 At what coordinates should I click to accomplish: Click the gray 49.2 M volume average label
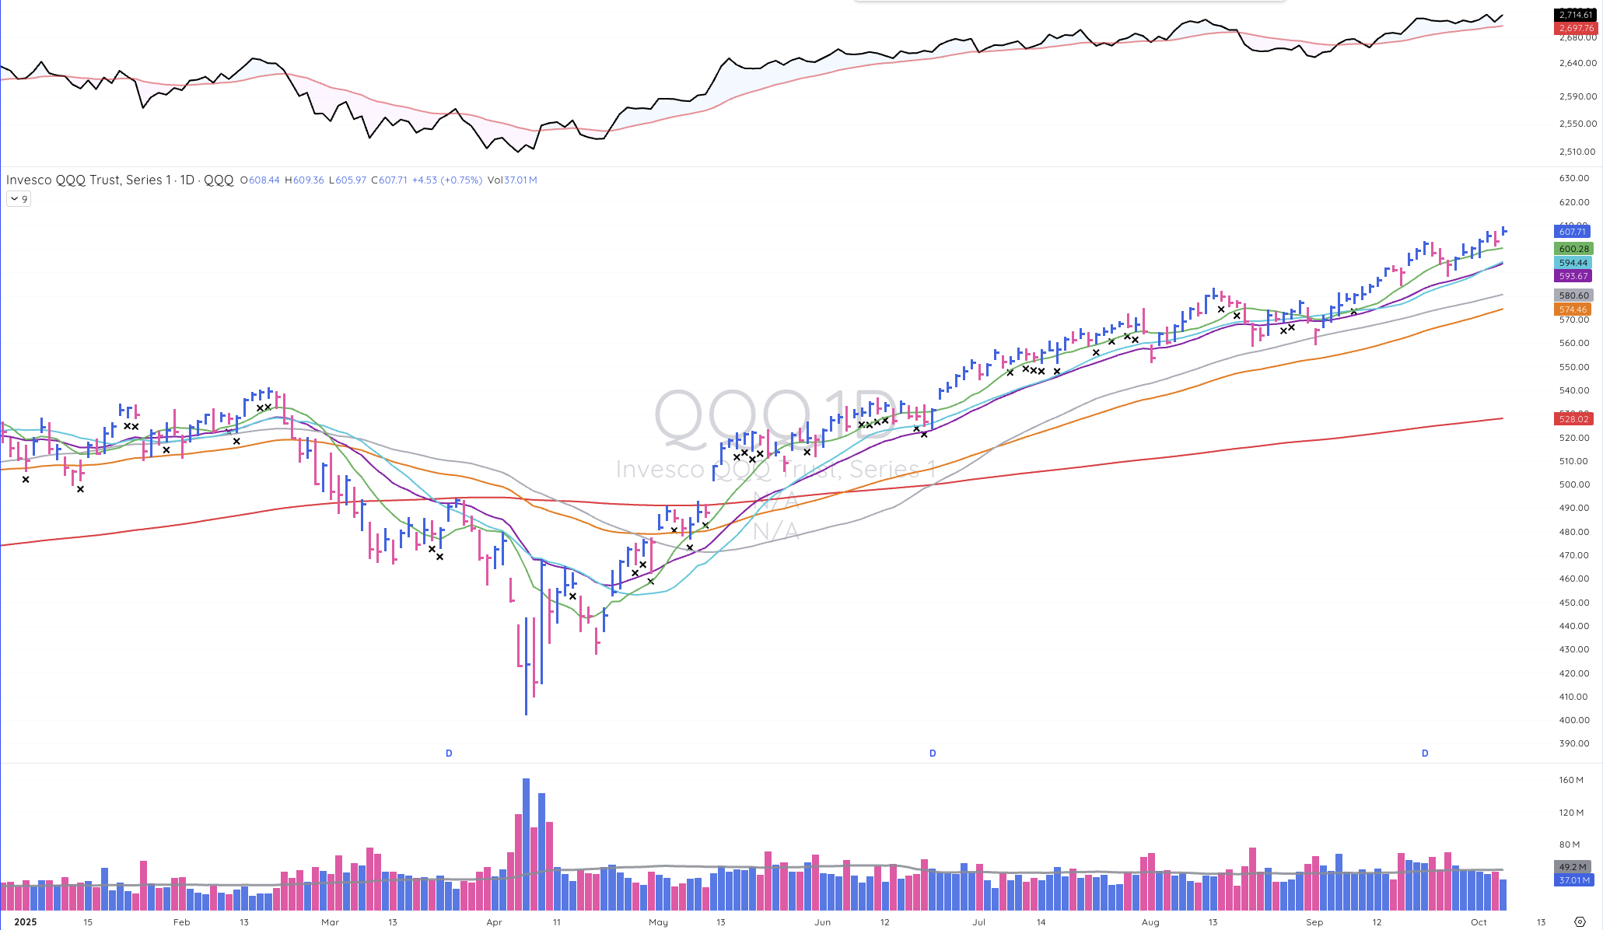point(1573,867)
